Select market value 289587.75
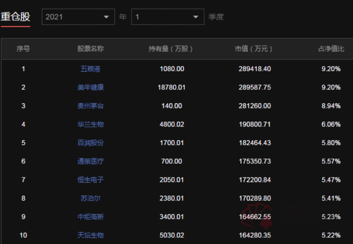The height and width of the screenshot is (244, 353). (x=255, y=87)
